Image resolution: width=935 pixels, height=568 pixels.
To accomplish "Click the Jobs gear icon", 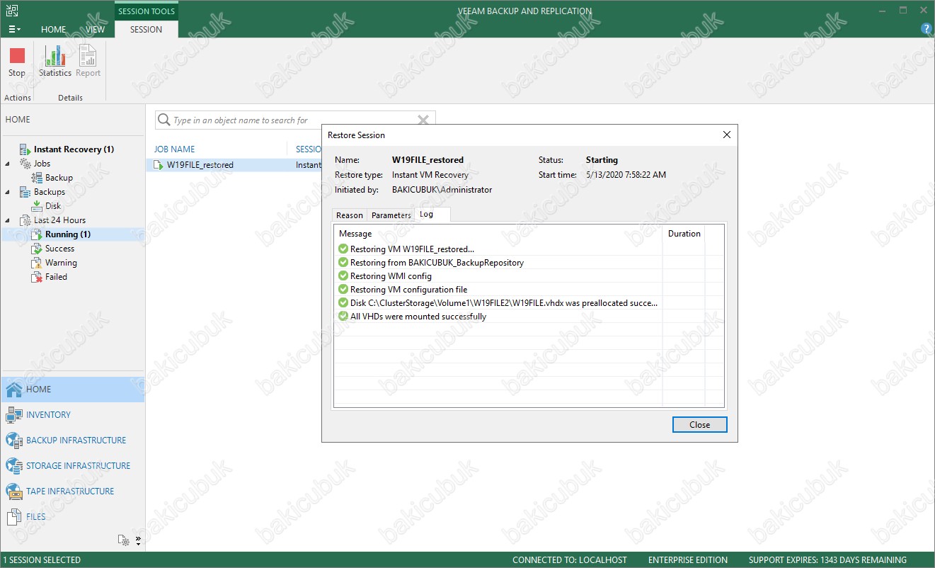I will pyautogui.click(x=25, y=164).
